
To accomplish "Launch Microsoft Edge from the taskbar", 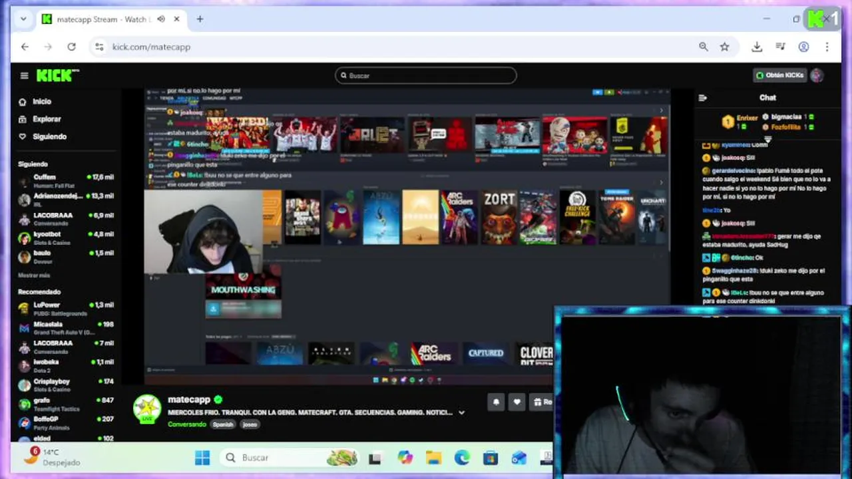I will pos(462,458).
